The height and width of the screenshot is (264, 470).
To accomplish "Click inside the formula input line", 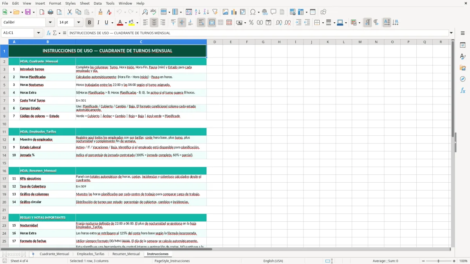I will coord(258,33).
